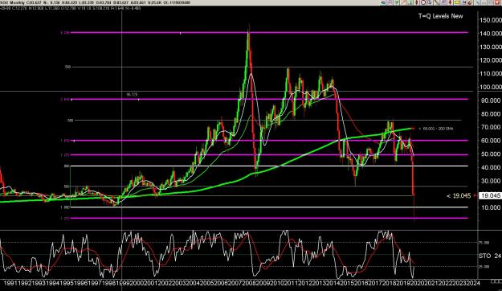Click the 100.000 price axis label
The height and width of the screenshot is (291, 502).
(491, 87)
